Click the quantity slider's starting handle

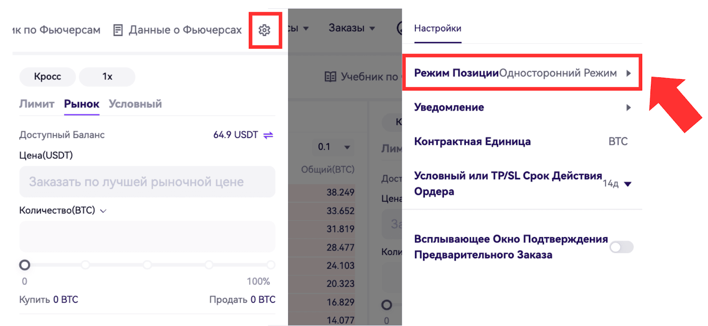[25, 265]
